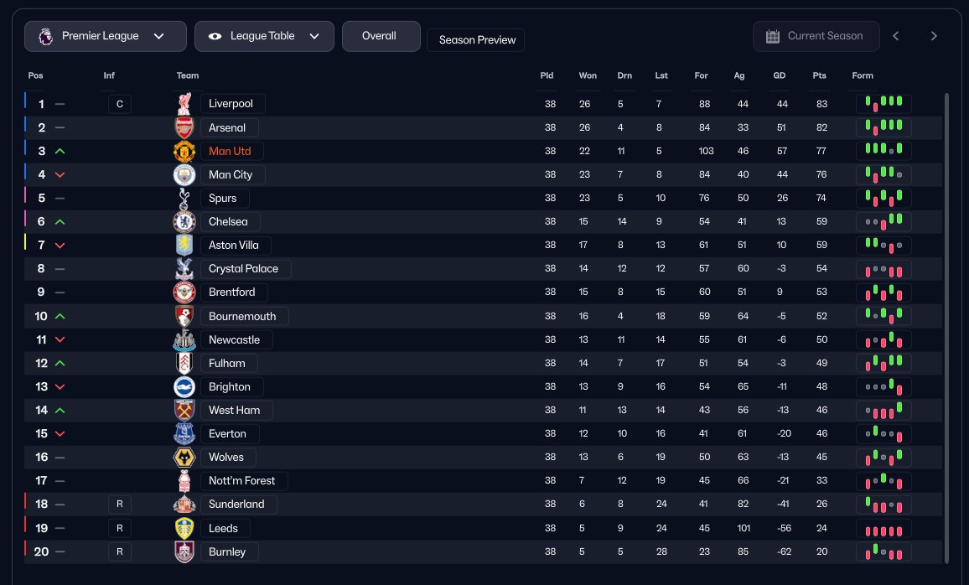Viewport: 969px width, 585px height.
Task: Open the Season Preview tab
Action: pyautogui.click(x=476, y=40)
